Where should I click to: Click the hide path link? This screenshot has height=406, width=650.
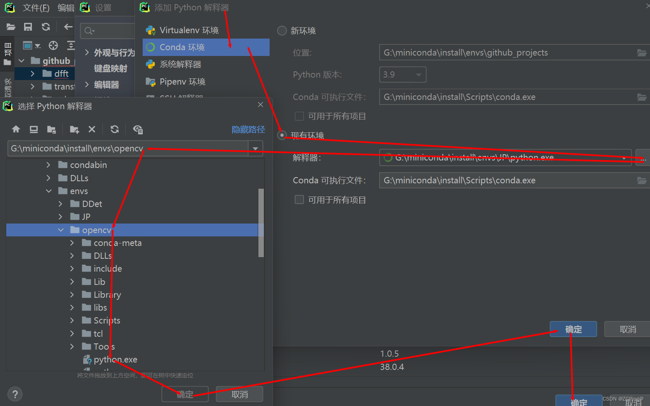click(x=248, y=129)
